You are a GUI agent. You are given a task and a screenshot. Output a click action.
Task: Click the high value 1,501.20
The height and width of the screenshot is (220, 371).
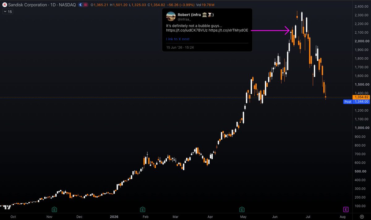120,5
